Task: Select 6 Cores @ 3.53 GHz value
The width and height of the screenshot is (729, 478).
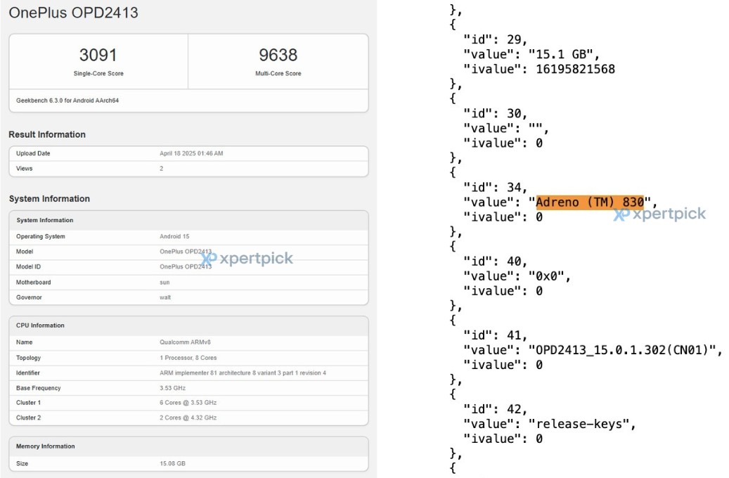Action: [188, 403]
